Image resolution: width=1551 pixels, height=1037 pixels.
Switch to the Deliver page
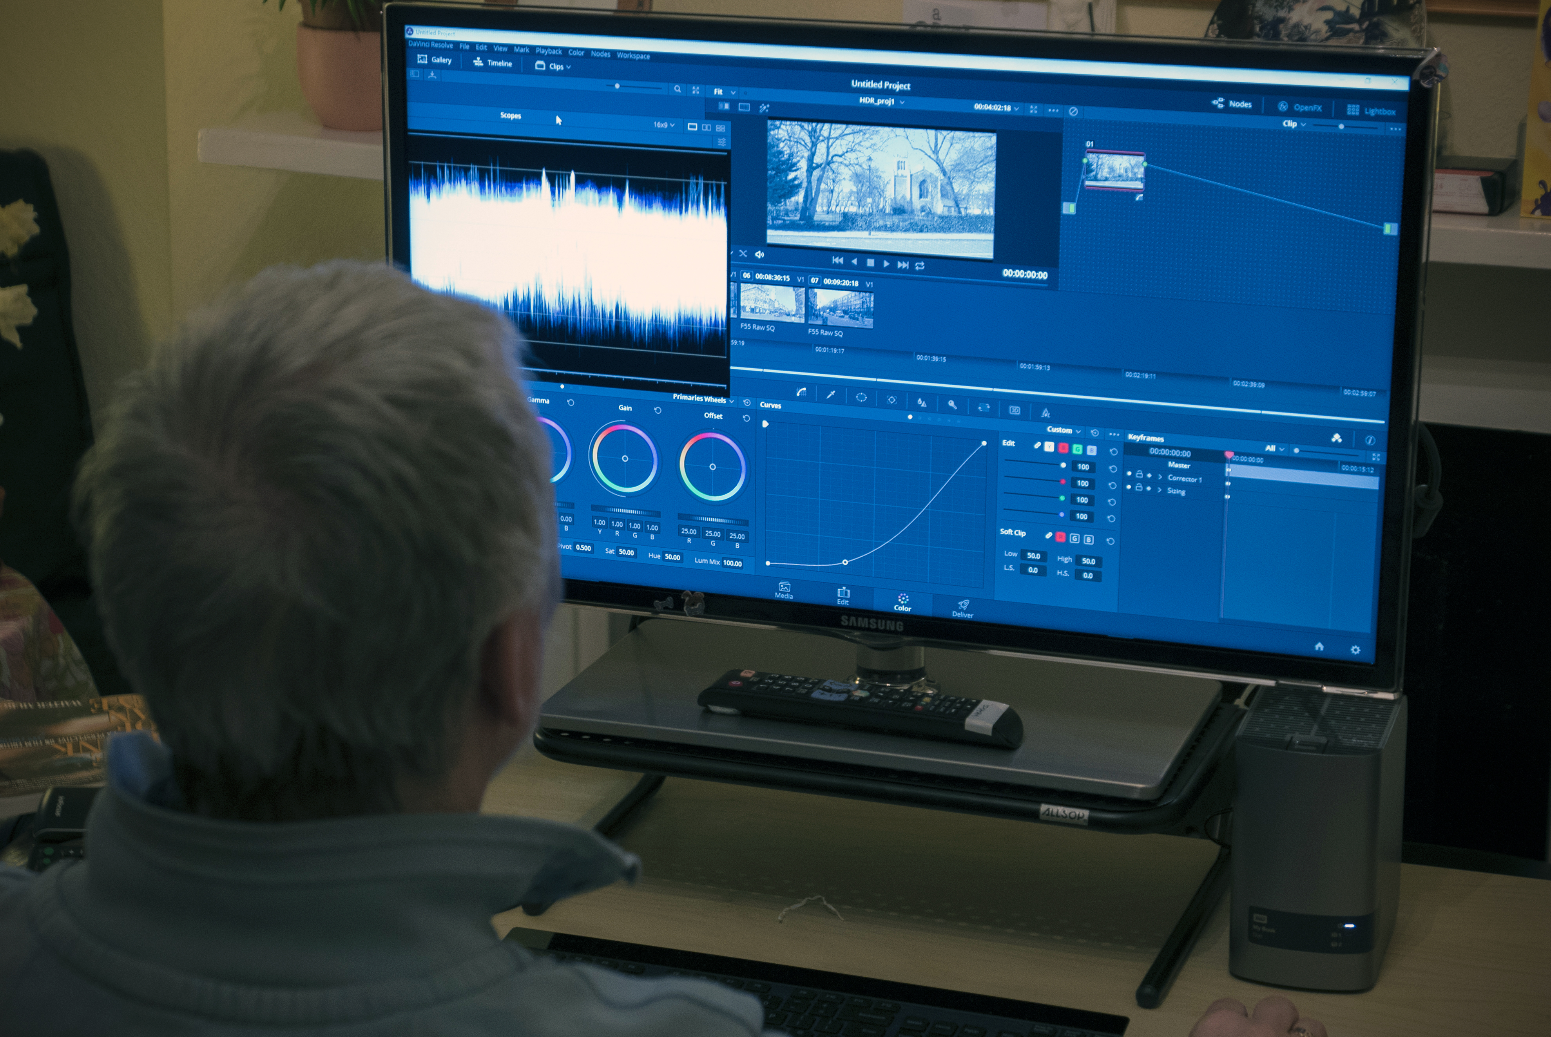(962, 609)
